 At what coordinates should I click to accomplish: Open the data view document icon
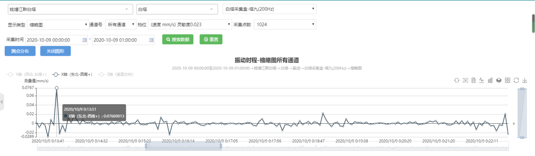[473, 80]
